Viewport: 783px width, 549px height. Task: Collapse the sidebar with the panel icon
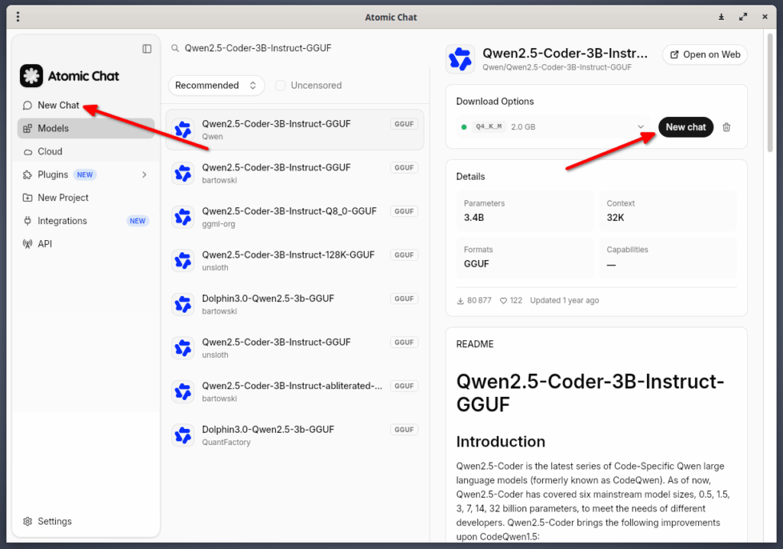147,48
